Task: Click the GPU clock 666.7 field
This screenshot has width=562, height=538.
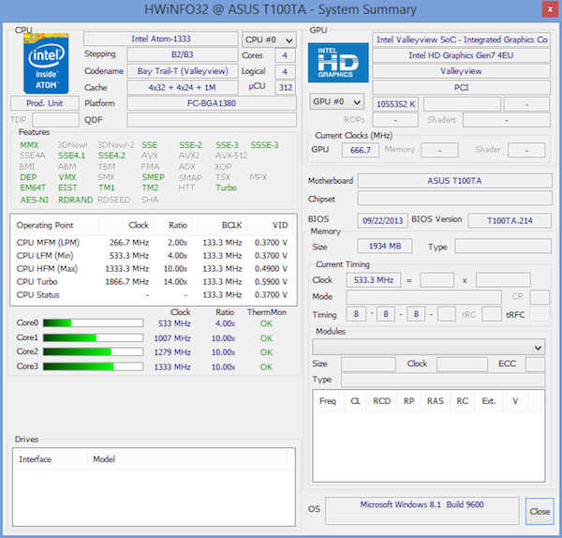Action: click(x=361, y=150)
